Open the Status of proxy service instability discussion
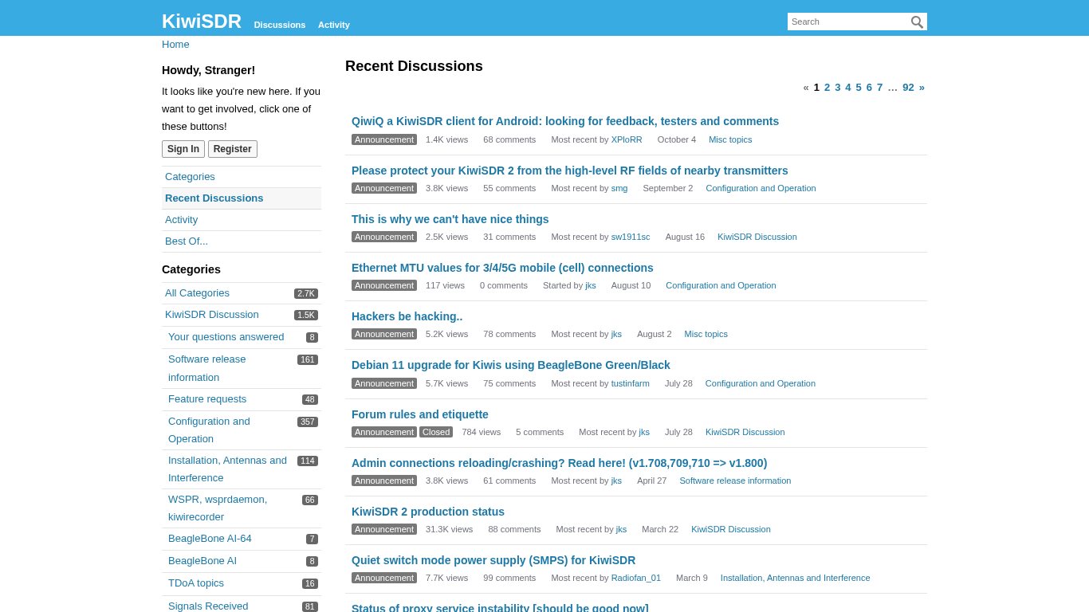Viewport: 1089px width, 612px height. tap(500, 607)
